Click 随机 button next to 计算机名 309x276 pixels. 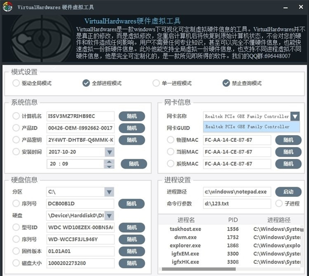[132, 116]
